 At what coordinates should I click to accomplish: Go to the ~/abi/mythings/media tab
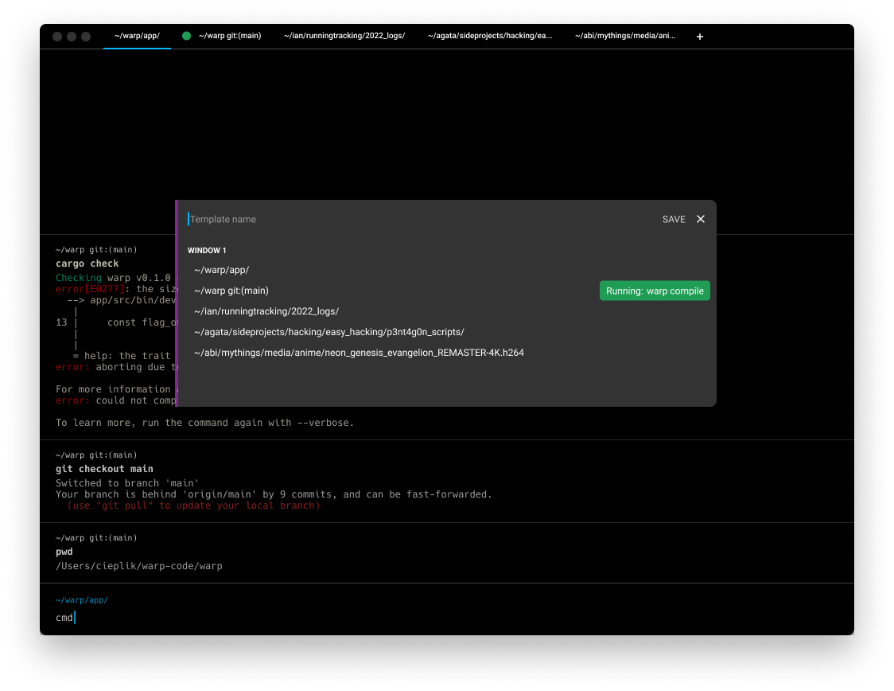625,36
